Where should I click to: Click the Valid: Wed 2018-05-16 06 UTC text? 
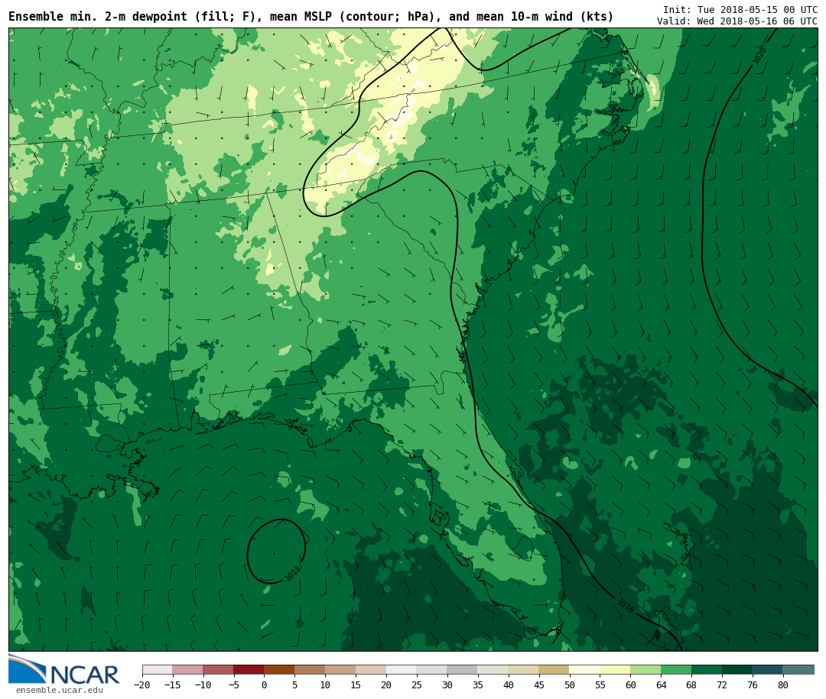737,21
